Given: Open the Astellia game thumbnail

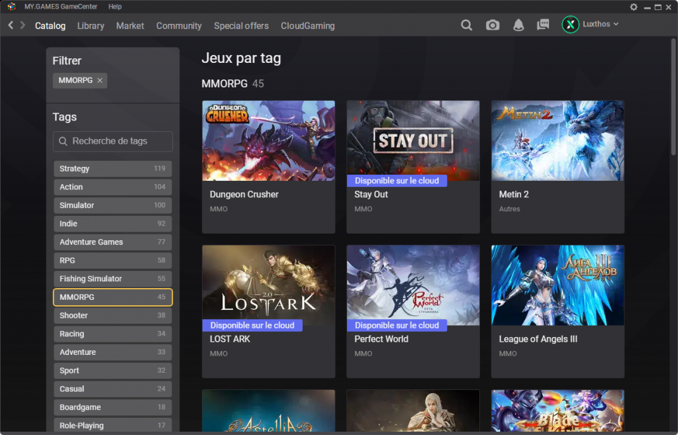Looking at the screenshot, I should (269, 411).
